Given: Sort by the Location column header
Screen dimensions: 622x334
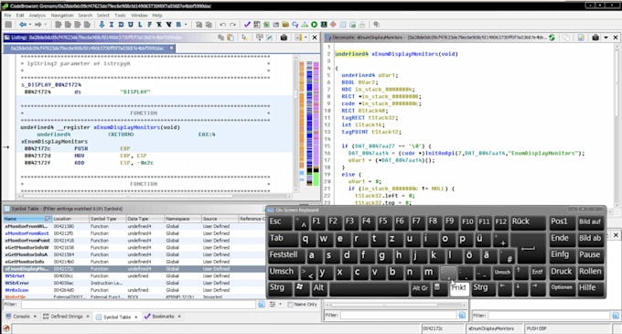Looking at the screenshot, I should (x=70, y=219).
